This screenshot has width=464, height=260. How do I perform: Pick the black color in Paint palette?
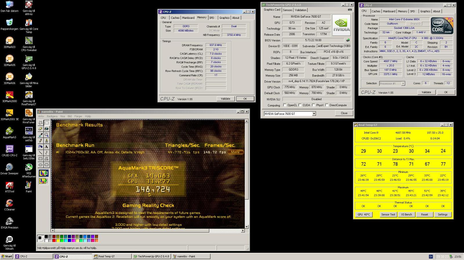pyautogui.click(x=46, y=237)
